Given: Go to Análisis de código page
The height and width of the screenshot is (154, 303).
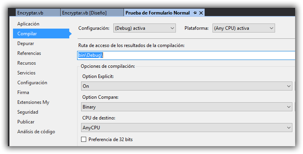Looking at the screenshot, I should (x=36, y=132).
